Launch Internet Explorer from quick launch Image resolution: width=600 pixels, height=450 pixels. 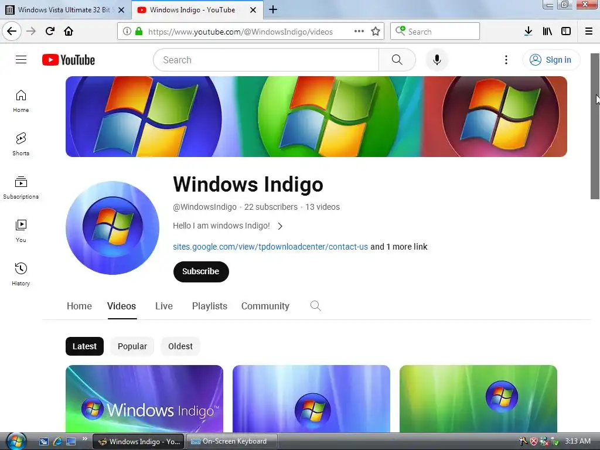[x=57, y=442]
